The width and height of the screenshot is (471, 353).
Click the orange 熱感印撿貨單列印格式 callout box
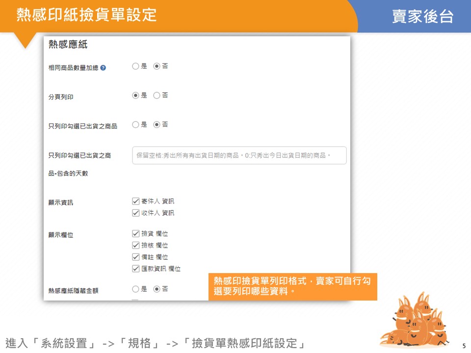[x=292, y=286]
